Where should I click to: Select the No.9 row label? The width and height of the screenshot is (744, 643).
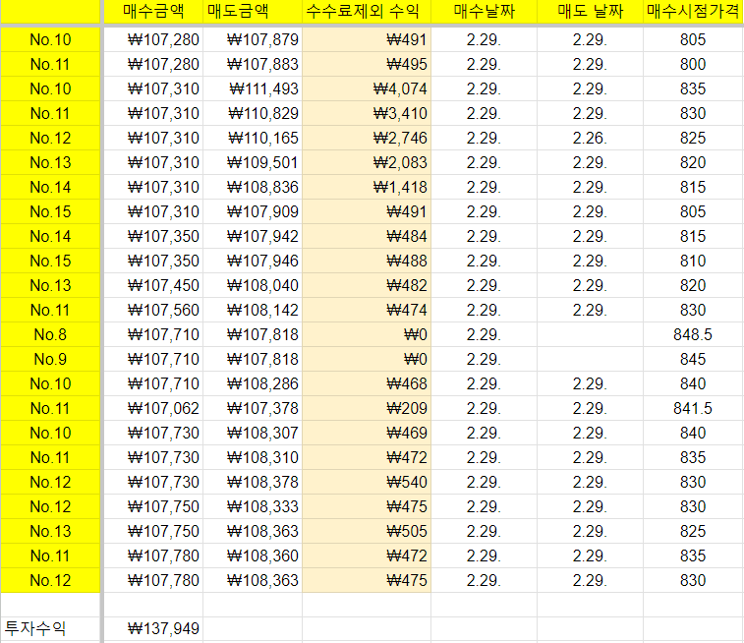(50, 359)
